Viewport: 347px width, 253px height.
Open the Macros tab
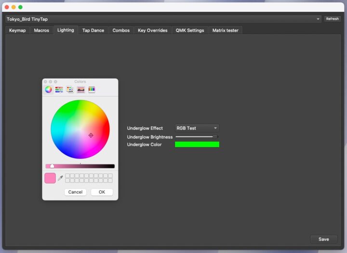click(x=41, y=30)
